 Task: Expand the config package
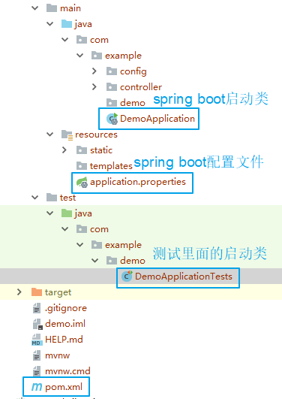point(94,71)
